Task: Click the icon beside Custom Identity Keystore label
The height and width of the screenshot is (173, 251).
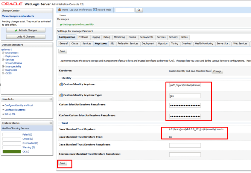Action: point(61,85)
